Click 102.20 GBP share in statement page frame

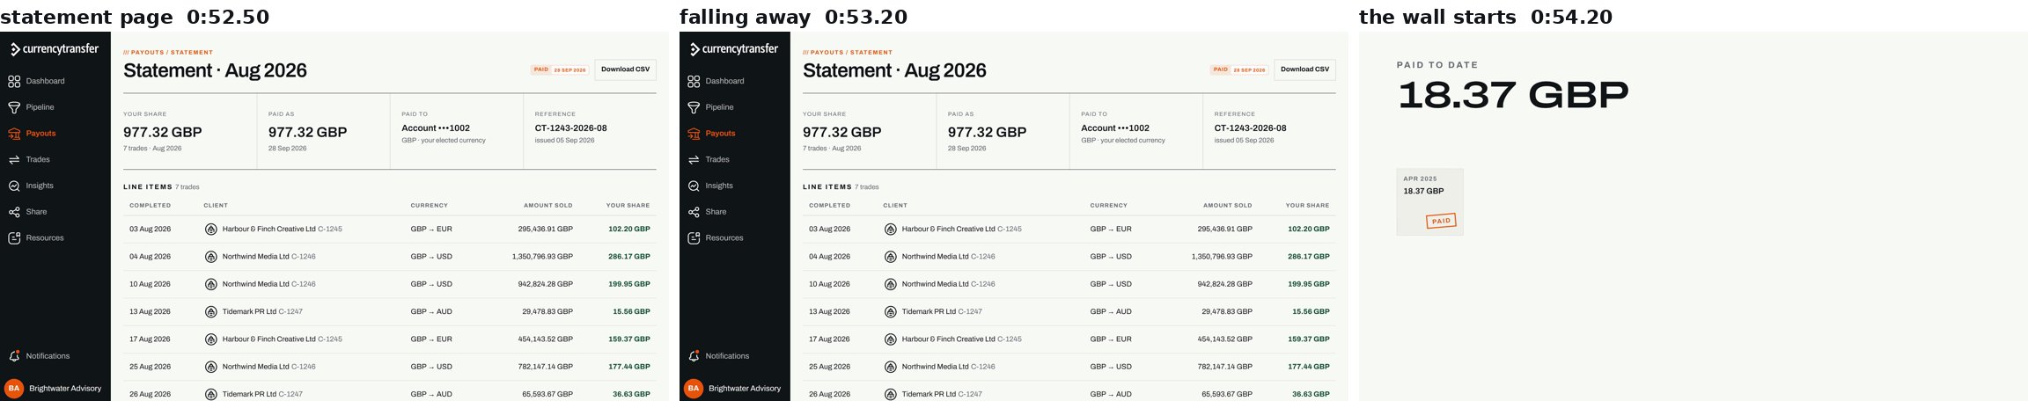[628, 229]
